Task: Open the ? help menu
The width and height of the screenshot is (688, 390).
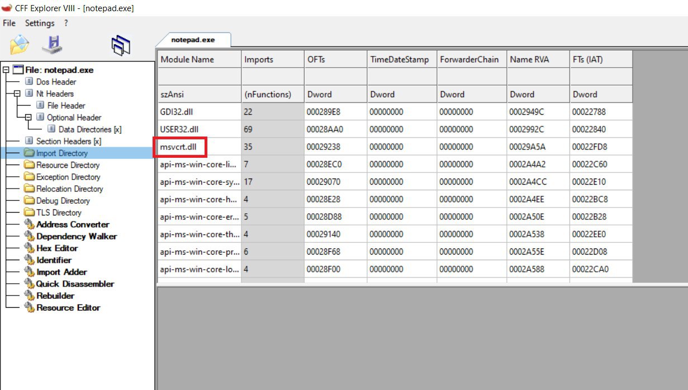Action: point(66,24)
